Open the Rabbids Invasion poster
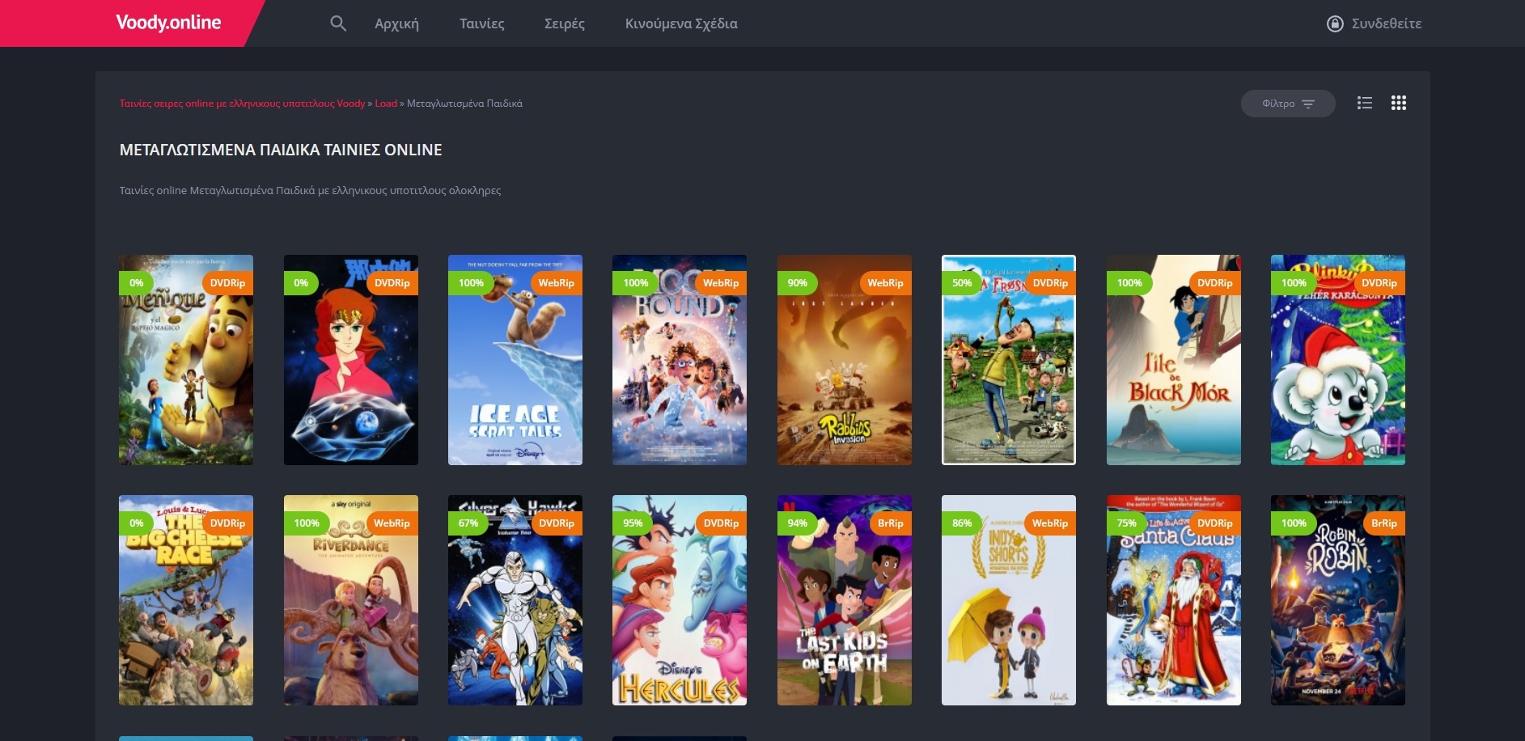1525x741 pixels. click(x=844, y=360)
